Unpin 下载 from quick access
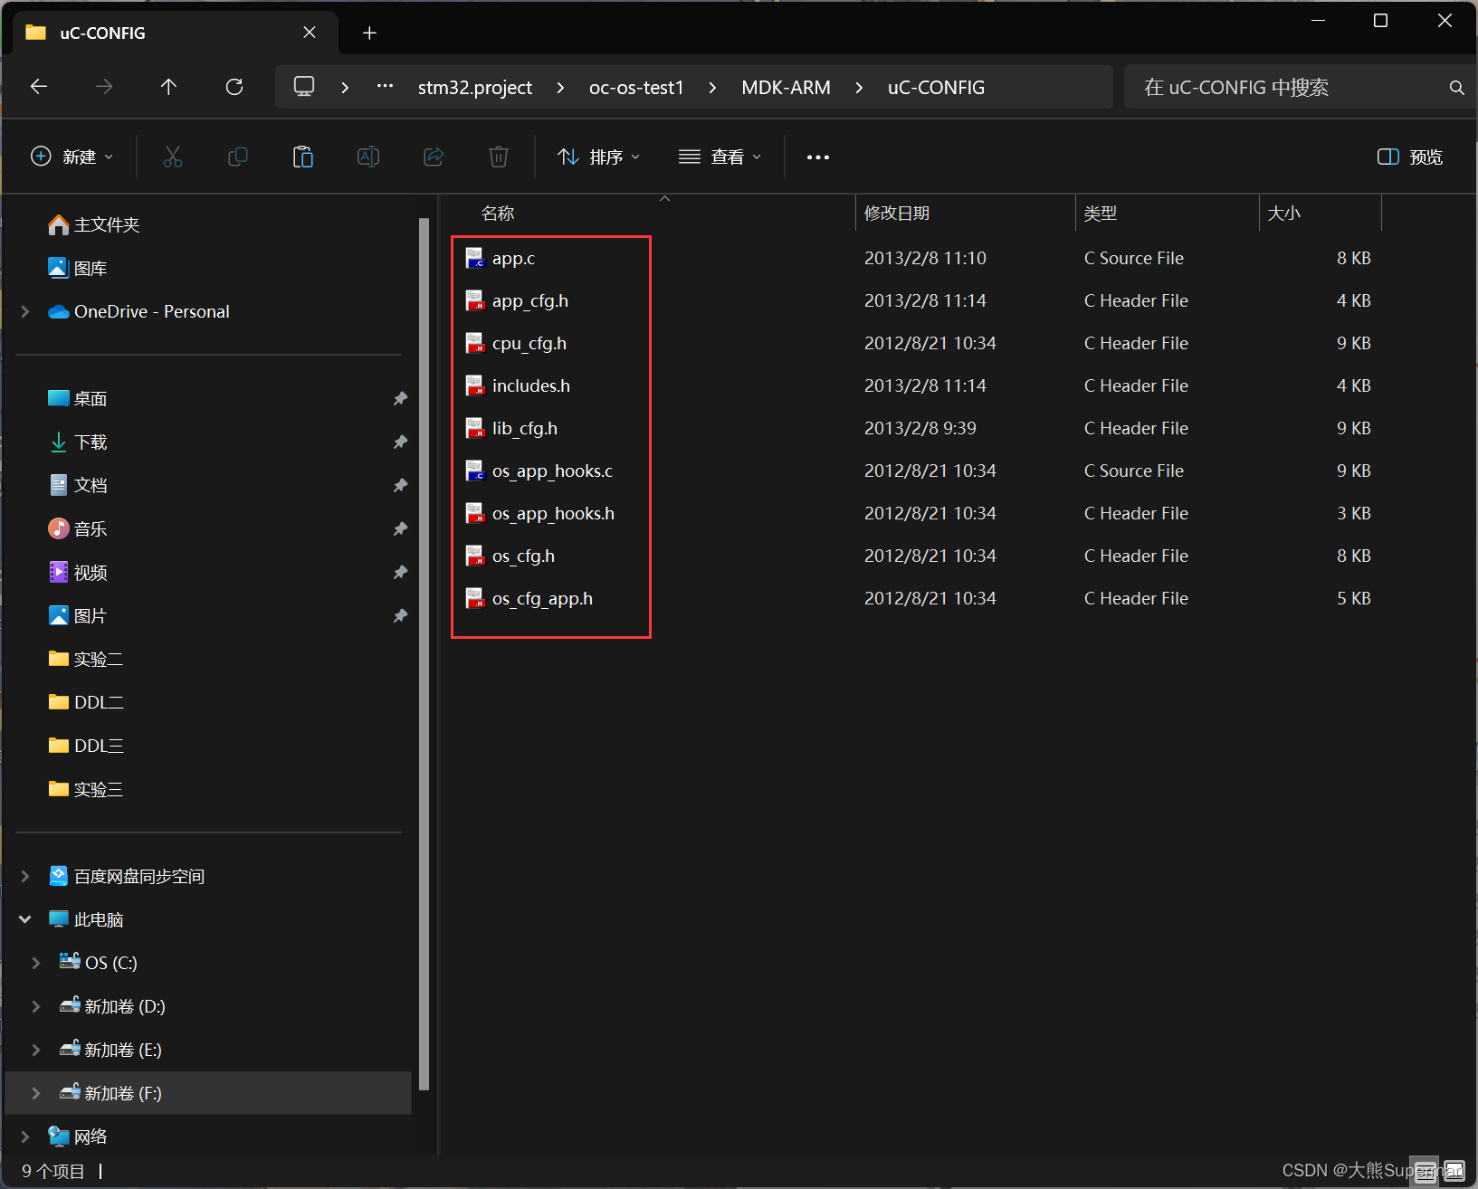 (x=400, y=442)
